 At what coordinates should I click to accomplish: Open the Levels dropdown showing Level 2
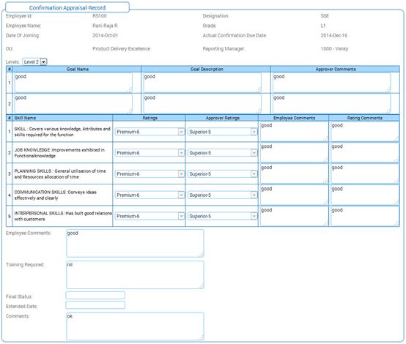point(34,61)
